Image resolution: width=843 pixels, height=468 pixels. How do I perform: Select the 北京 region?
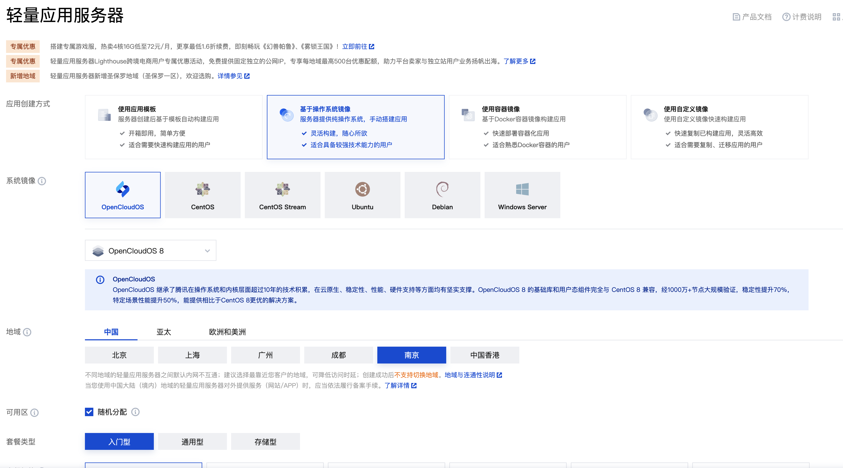[119, 355]
